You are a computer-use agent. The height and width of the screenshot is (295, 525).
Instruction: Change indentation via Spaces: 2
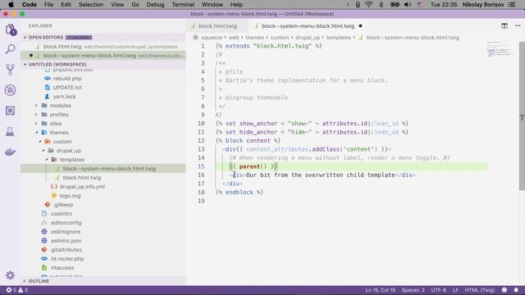(413, 290)
